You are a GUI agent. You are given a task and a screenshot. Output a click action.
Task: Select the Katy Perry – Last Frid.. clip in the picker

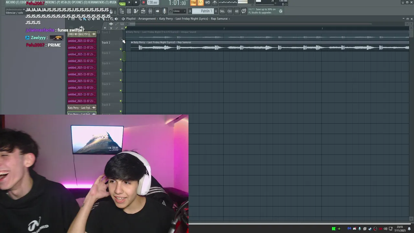(x=82, y=108)
